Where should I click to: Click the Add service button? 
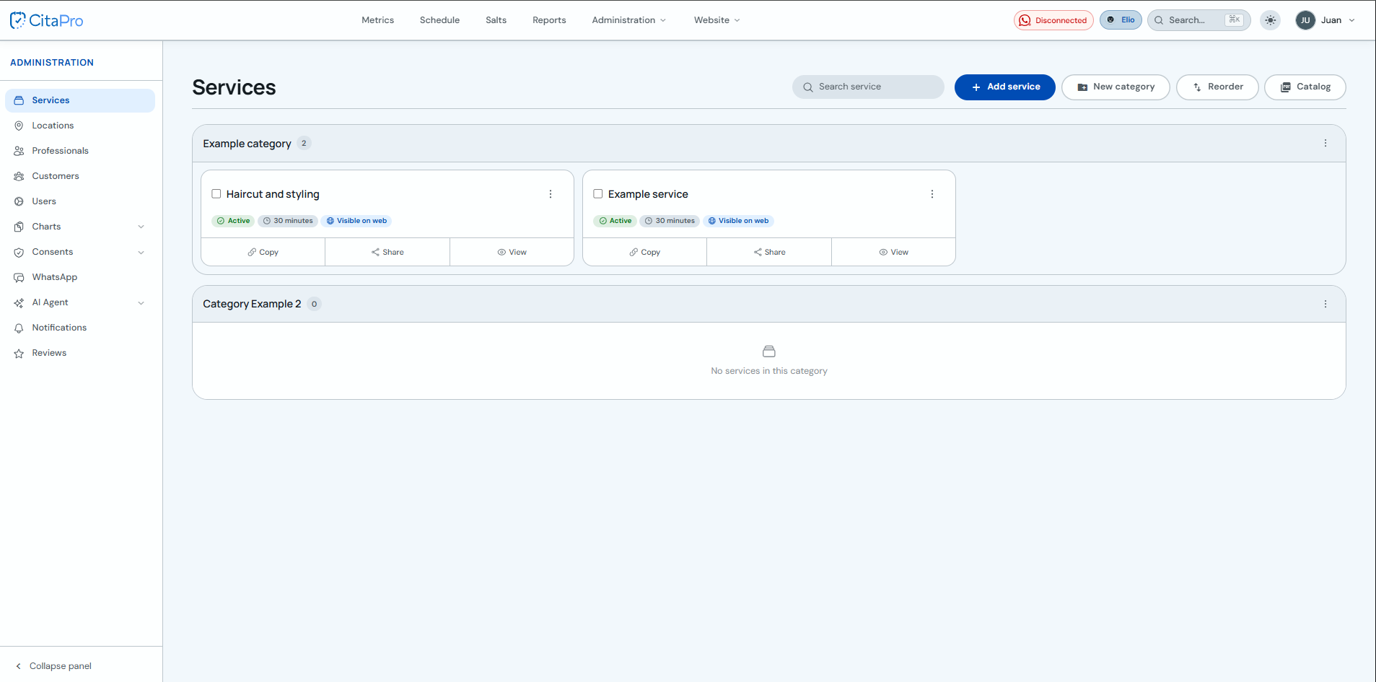[x=1004, y=87]
